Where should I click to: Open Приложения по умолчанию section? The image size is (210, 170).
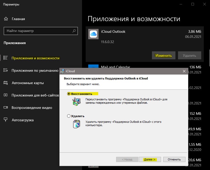click(x=35, y=70)
